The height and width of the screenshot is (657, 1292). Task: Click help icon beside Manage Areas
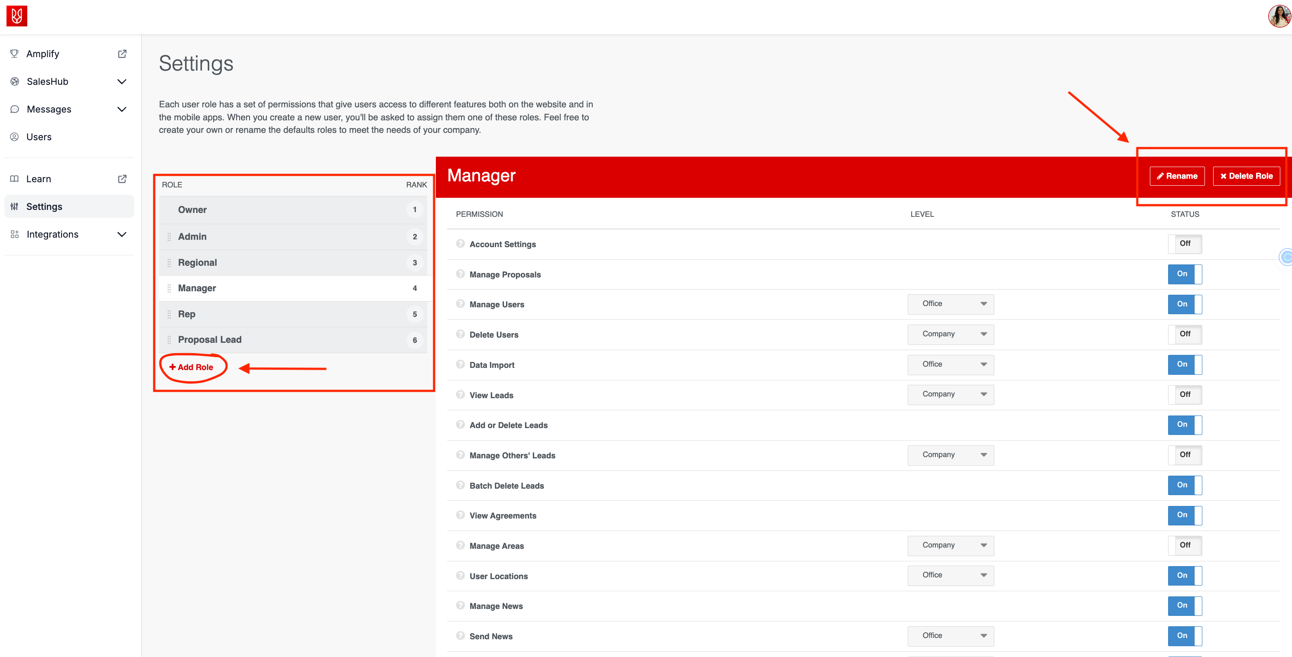pyautogui.click(x=461, y=545)
